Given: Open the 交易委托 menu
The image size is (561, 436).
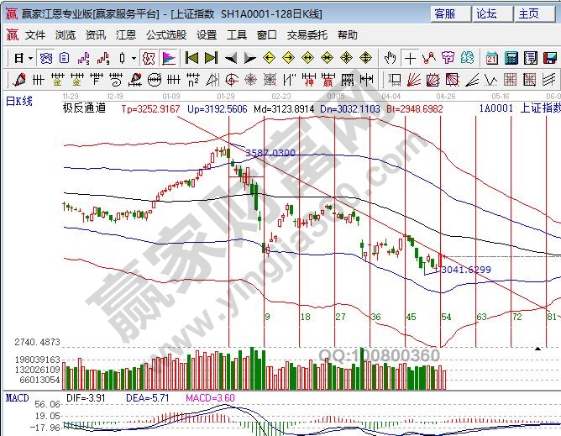Looking at the screenshot, I should 307,35.
